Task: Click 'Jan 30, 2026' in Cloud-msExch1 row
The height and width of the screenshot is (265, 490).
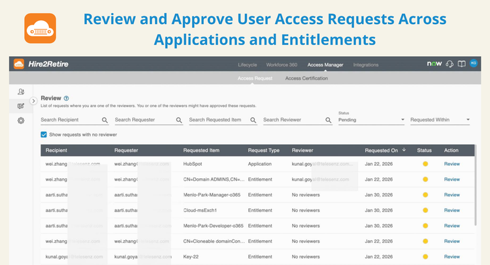Action: [379, 210]
